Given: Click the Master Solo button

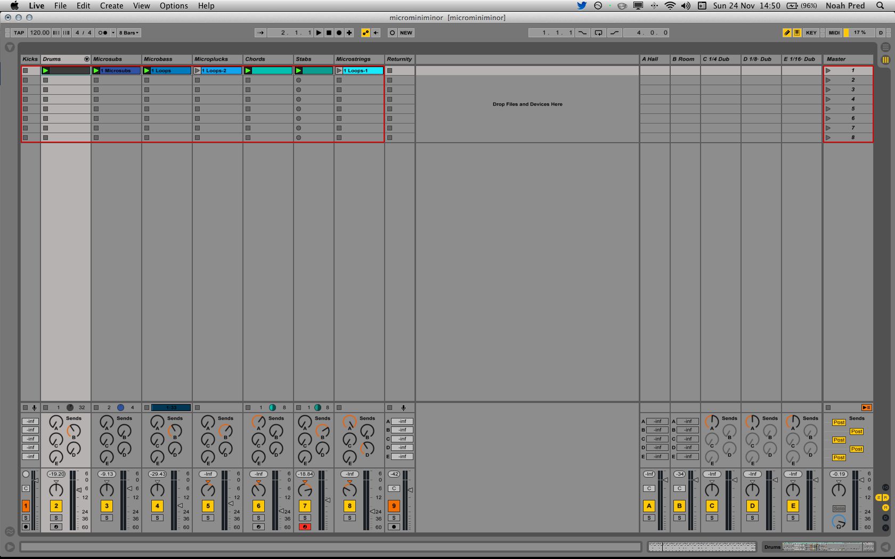Looking at the screenshot, I should click(839, 508).
